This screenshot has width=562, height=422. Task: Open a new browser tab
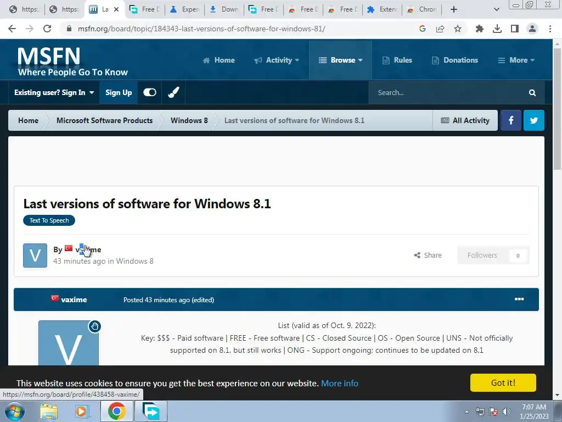click(454, 9)
